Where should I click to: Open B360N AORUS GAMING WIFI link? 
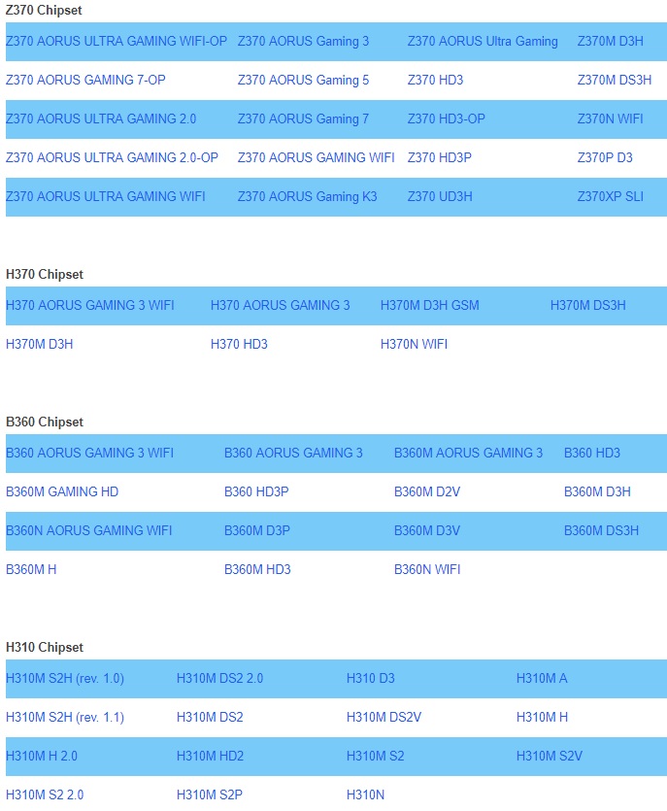click(x=89, y=530)
